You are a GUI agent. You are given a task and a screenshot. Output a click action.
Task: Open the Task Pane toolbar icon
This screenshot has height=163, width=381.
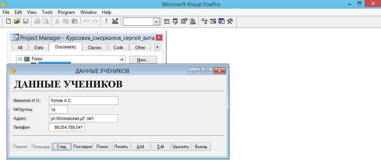coord(222,21)
